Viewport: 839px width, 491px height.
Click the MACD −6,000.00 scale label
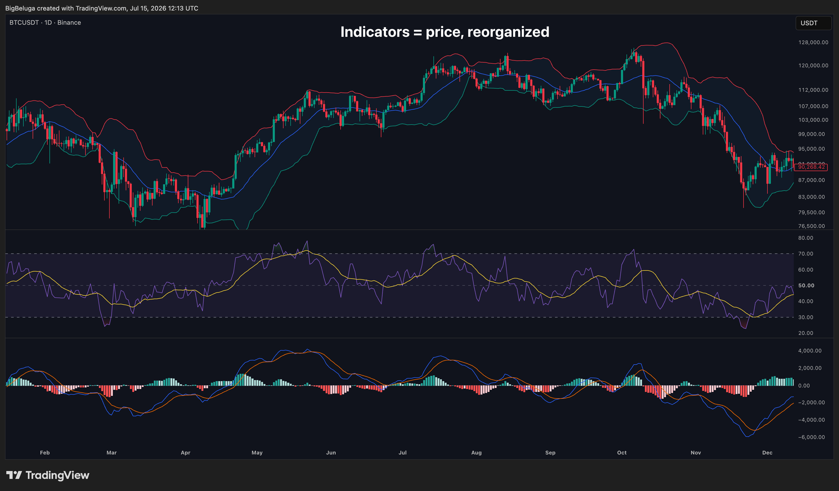tap(811, 437)
